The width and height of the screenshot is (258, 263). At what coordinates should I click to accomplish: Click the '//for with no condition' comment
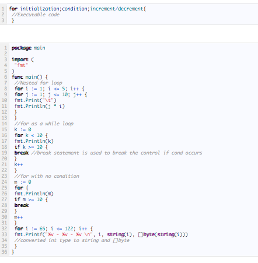click(x=47, y=176)
